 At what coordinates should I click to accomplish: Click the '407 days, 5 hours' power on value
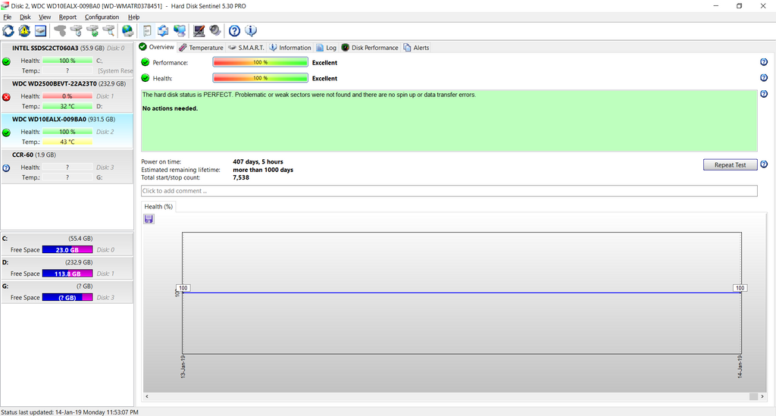[258, 161]
